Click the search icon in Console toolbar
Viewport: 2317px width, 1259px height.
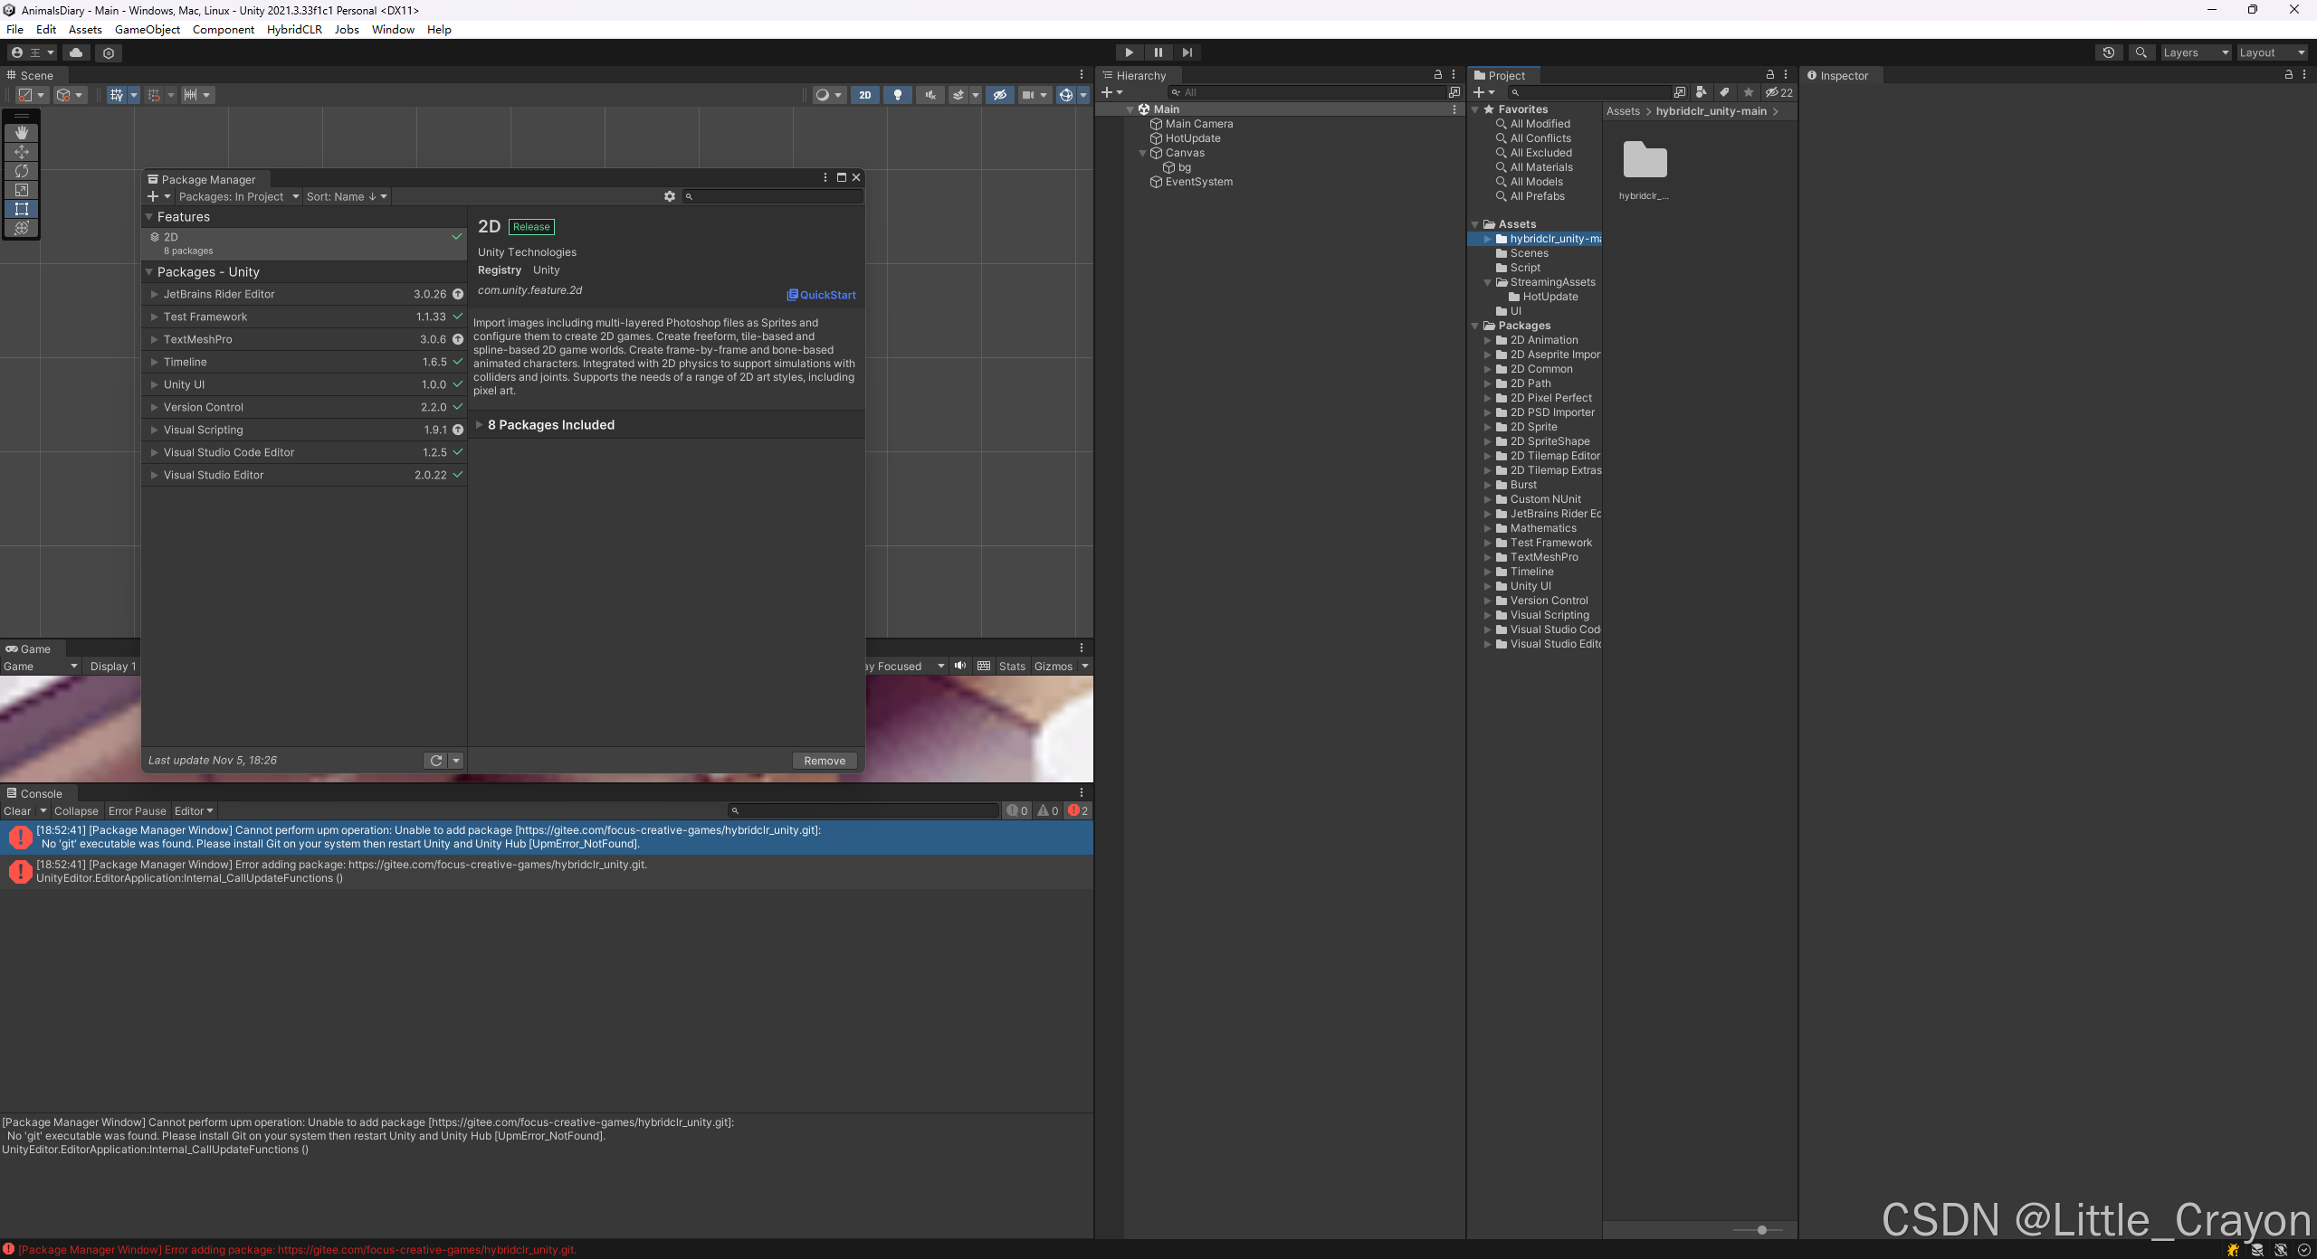coord(735,810)
